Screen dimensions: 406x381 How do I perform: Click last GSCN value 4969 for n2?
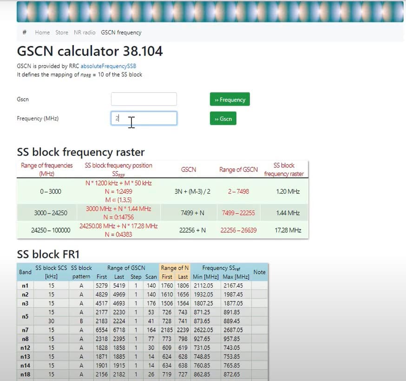point(119,295)
